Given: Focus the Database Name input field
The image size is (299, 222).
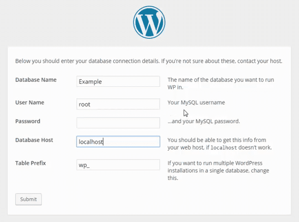Looking at the screenshot, I should 118,81.
